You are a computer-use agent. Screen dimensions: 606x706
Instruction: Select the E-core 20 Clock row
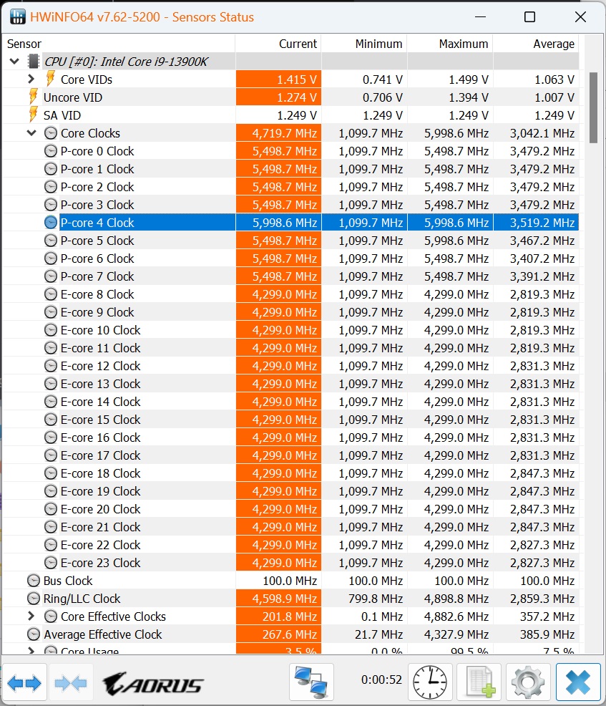tap(290, 509)
